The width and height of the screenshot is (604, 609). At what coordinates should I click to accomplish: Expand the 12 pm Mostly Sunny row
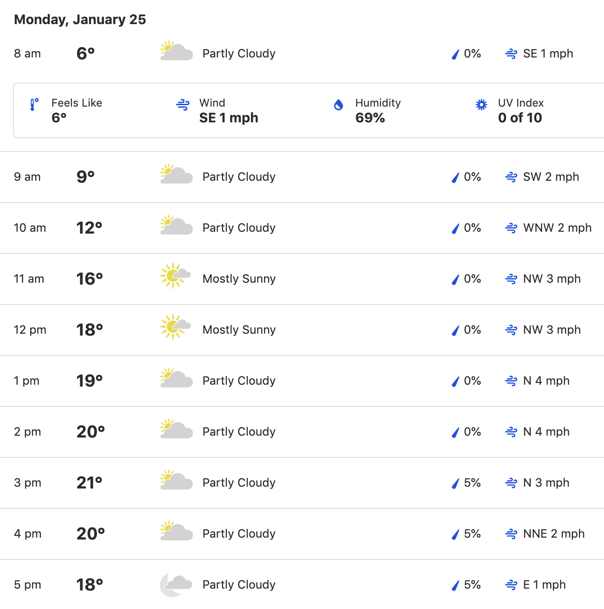(x=302, y=330)
